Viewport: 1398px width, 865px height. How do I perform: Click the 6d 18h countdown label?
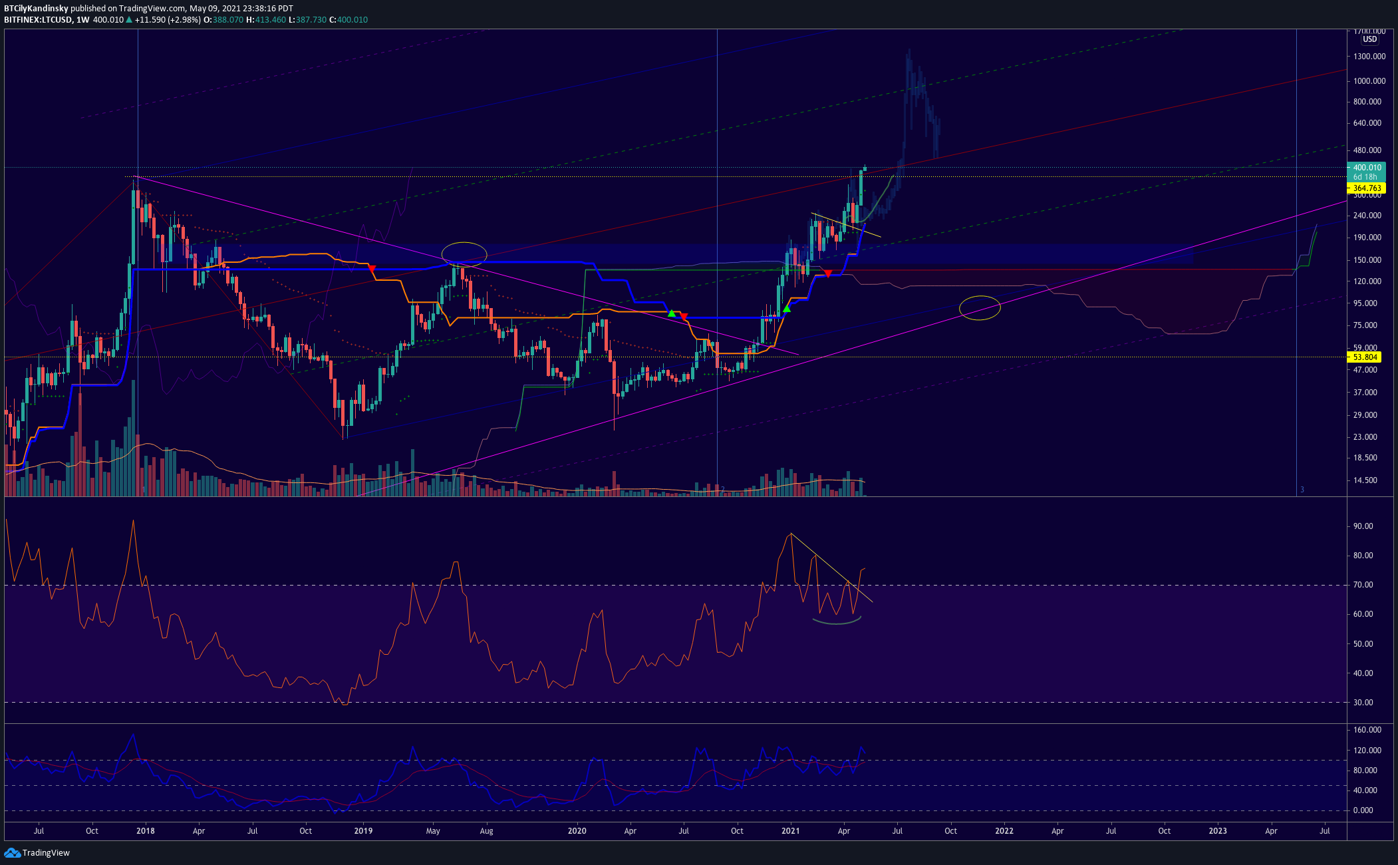(1365, 177)
